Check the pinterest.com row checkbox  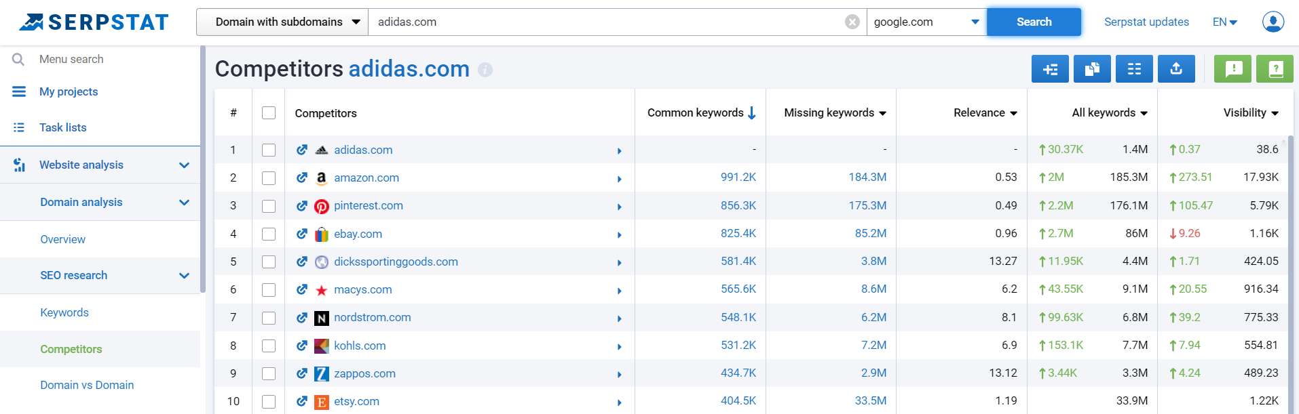269,205
